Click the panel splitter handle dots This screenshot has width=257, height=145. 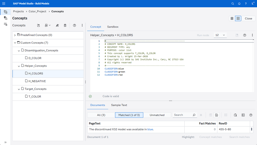(x=85, y=82)
